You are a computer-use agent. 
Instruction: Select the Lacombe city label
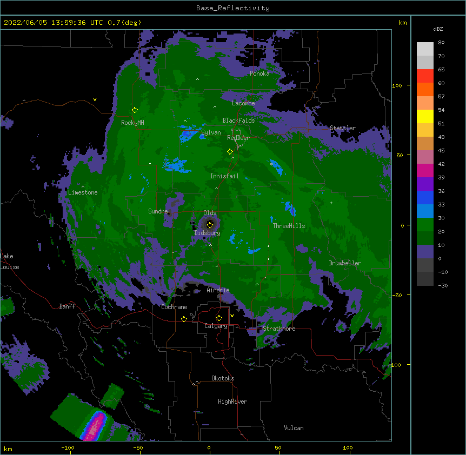coord(243,103)
